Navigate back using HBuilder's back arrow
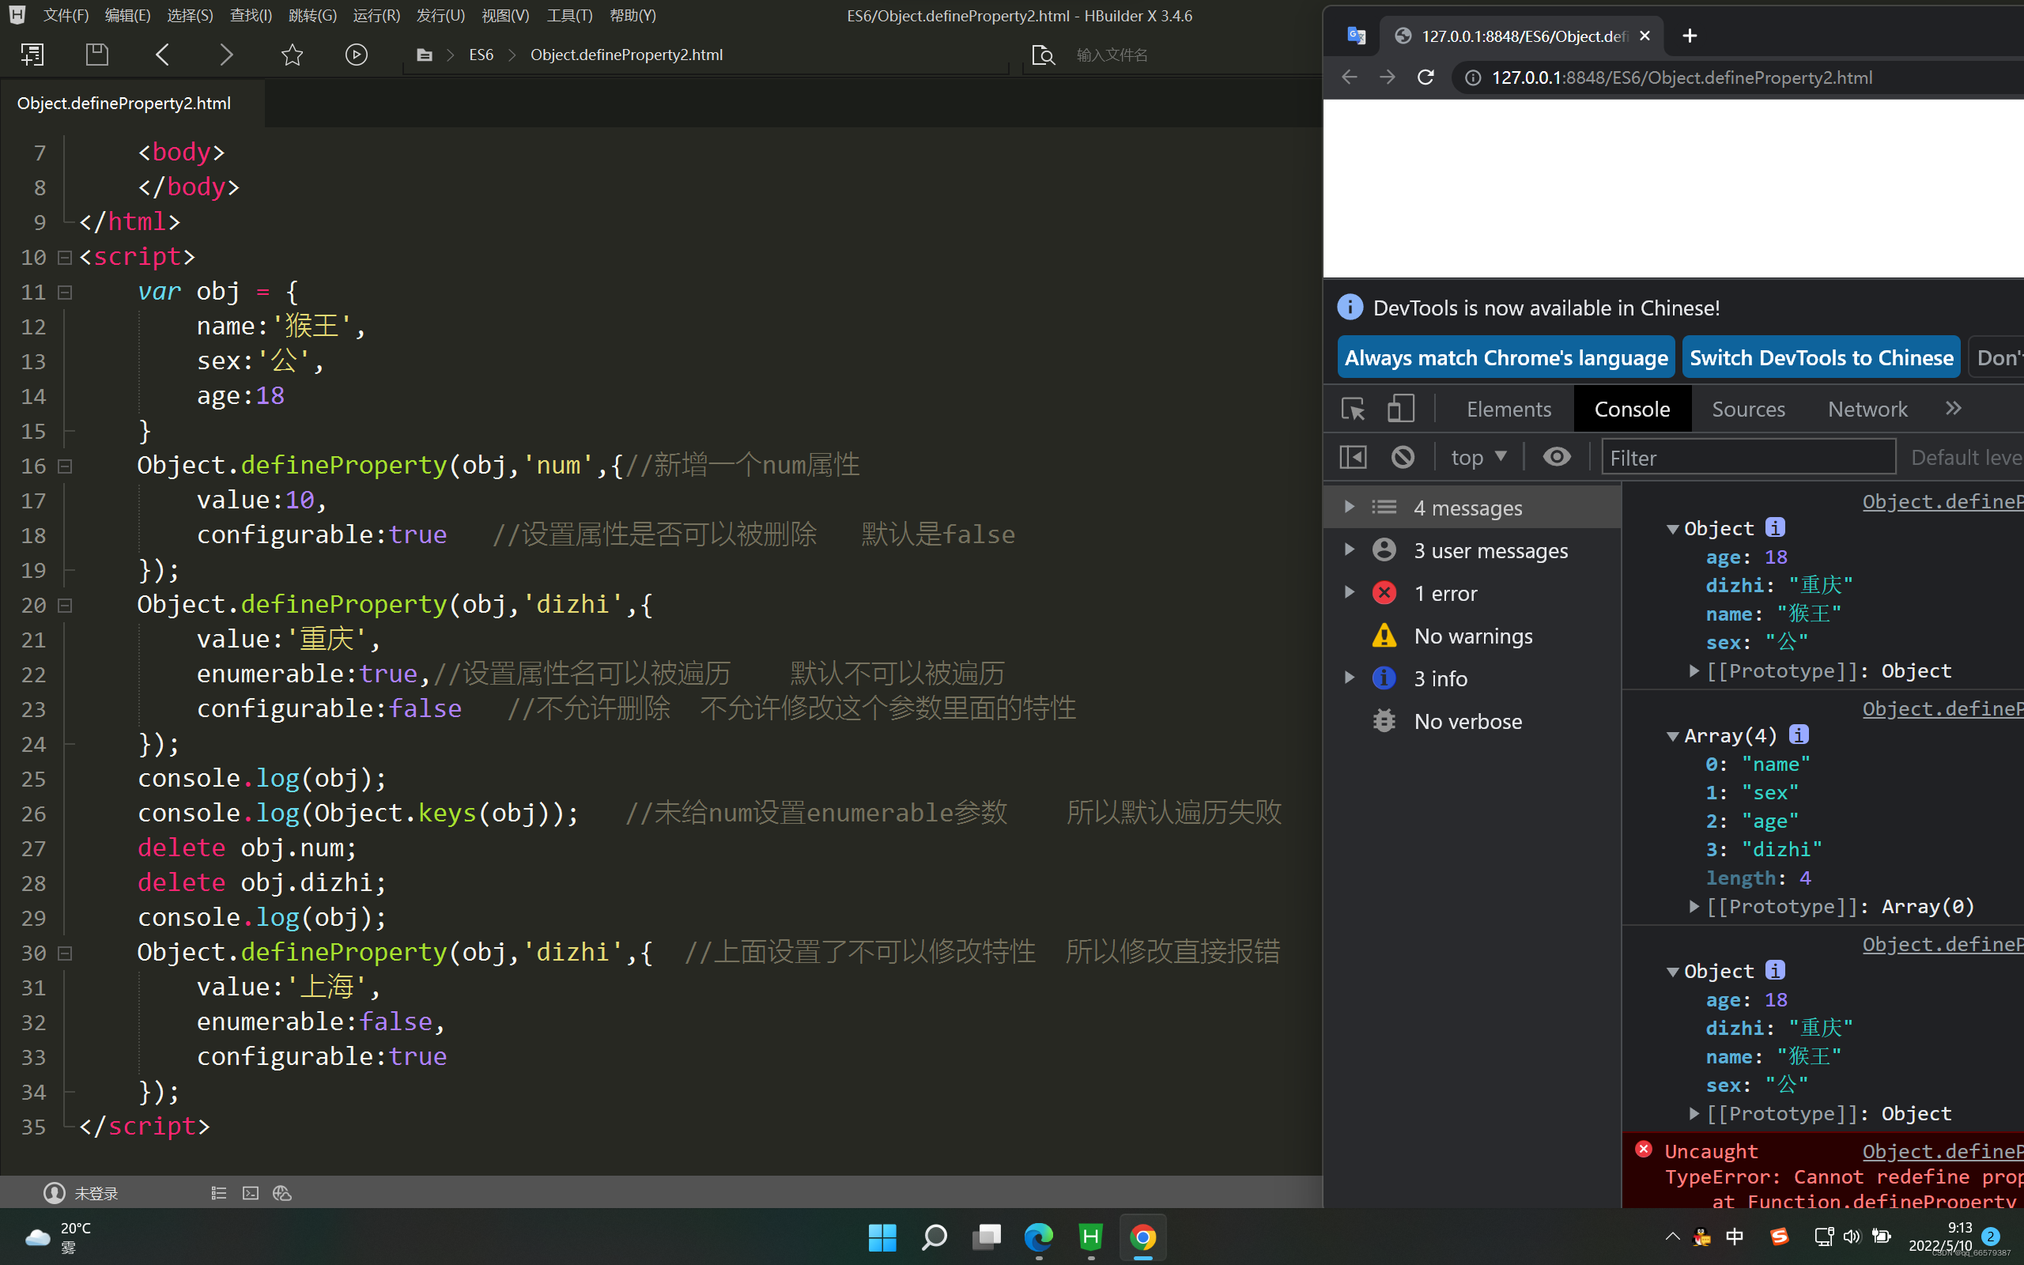This screenshot has width=2024, height=1265. pos(163,55)
